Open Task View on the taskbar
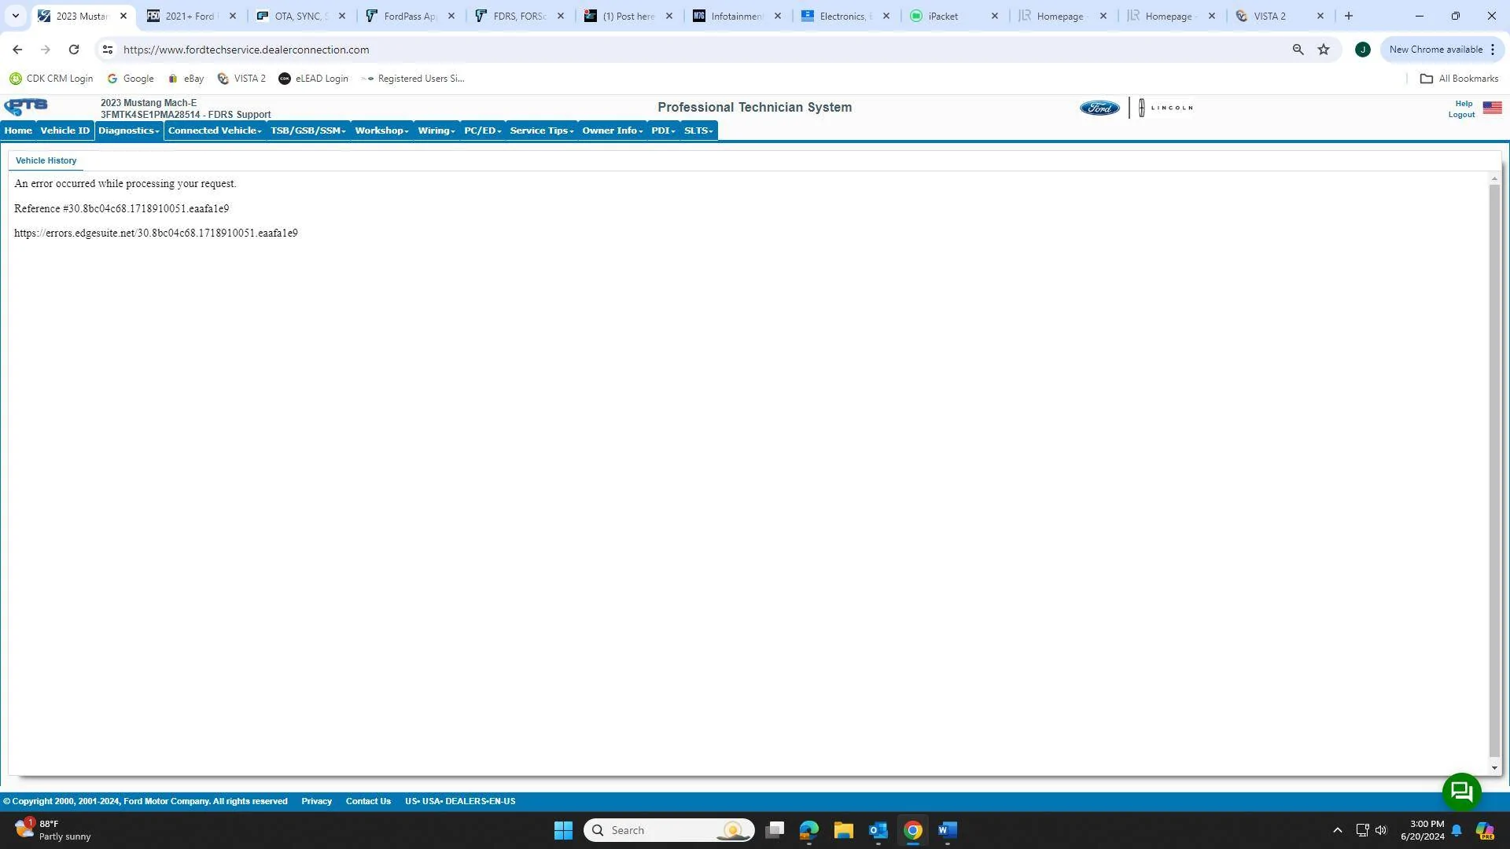Viewport: 1510px width, 849px height. (775, 830)
